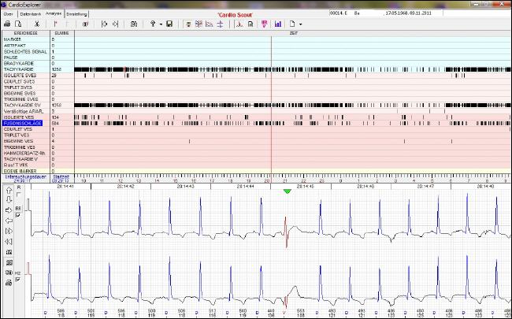Viewport: 512px width, 319px height.
Task: Toggle the R channel checkbox
Action: [x=19, y=195]
